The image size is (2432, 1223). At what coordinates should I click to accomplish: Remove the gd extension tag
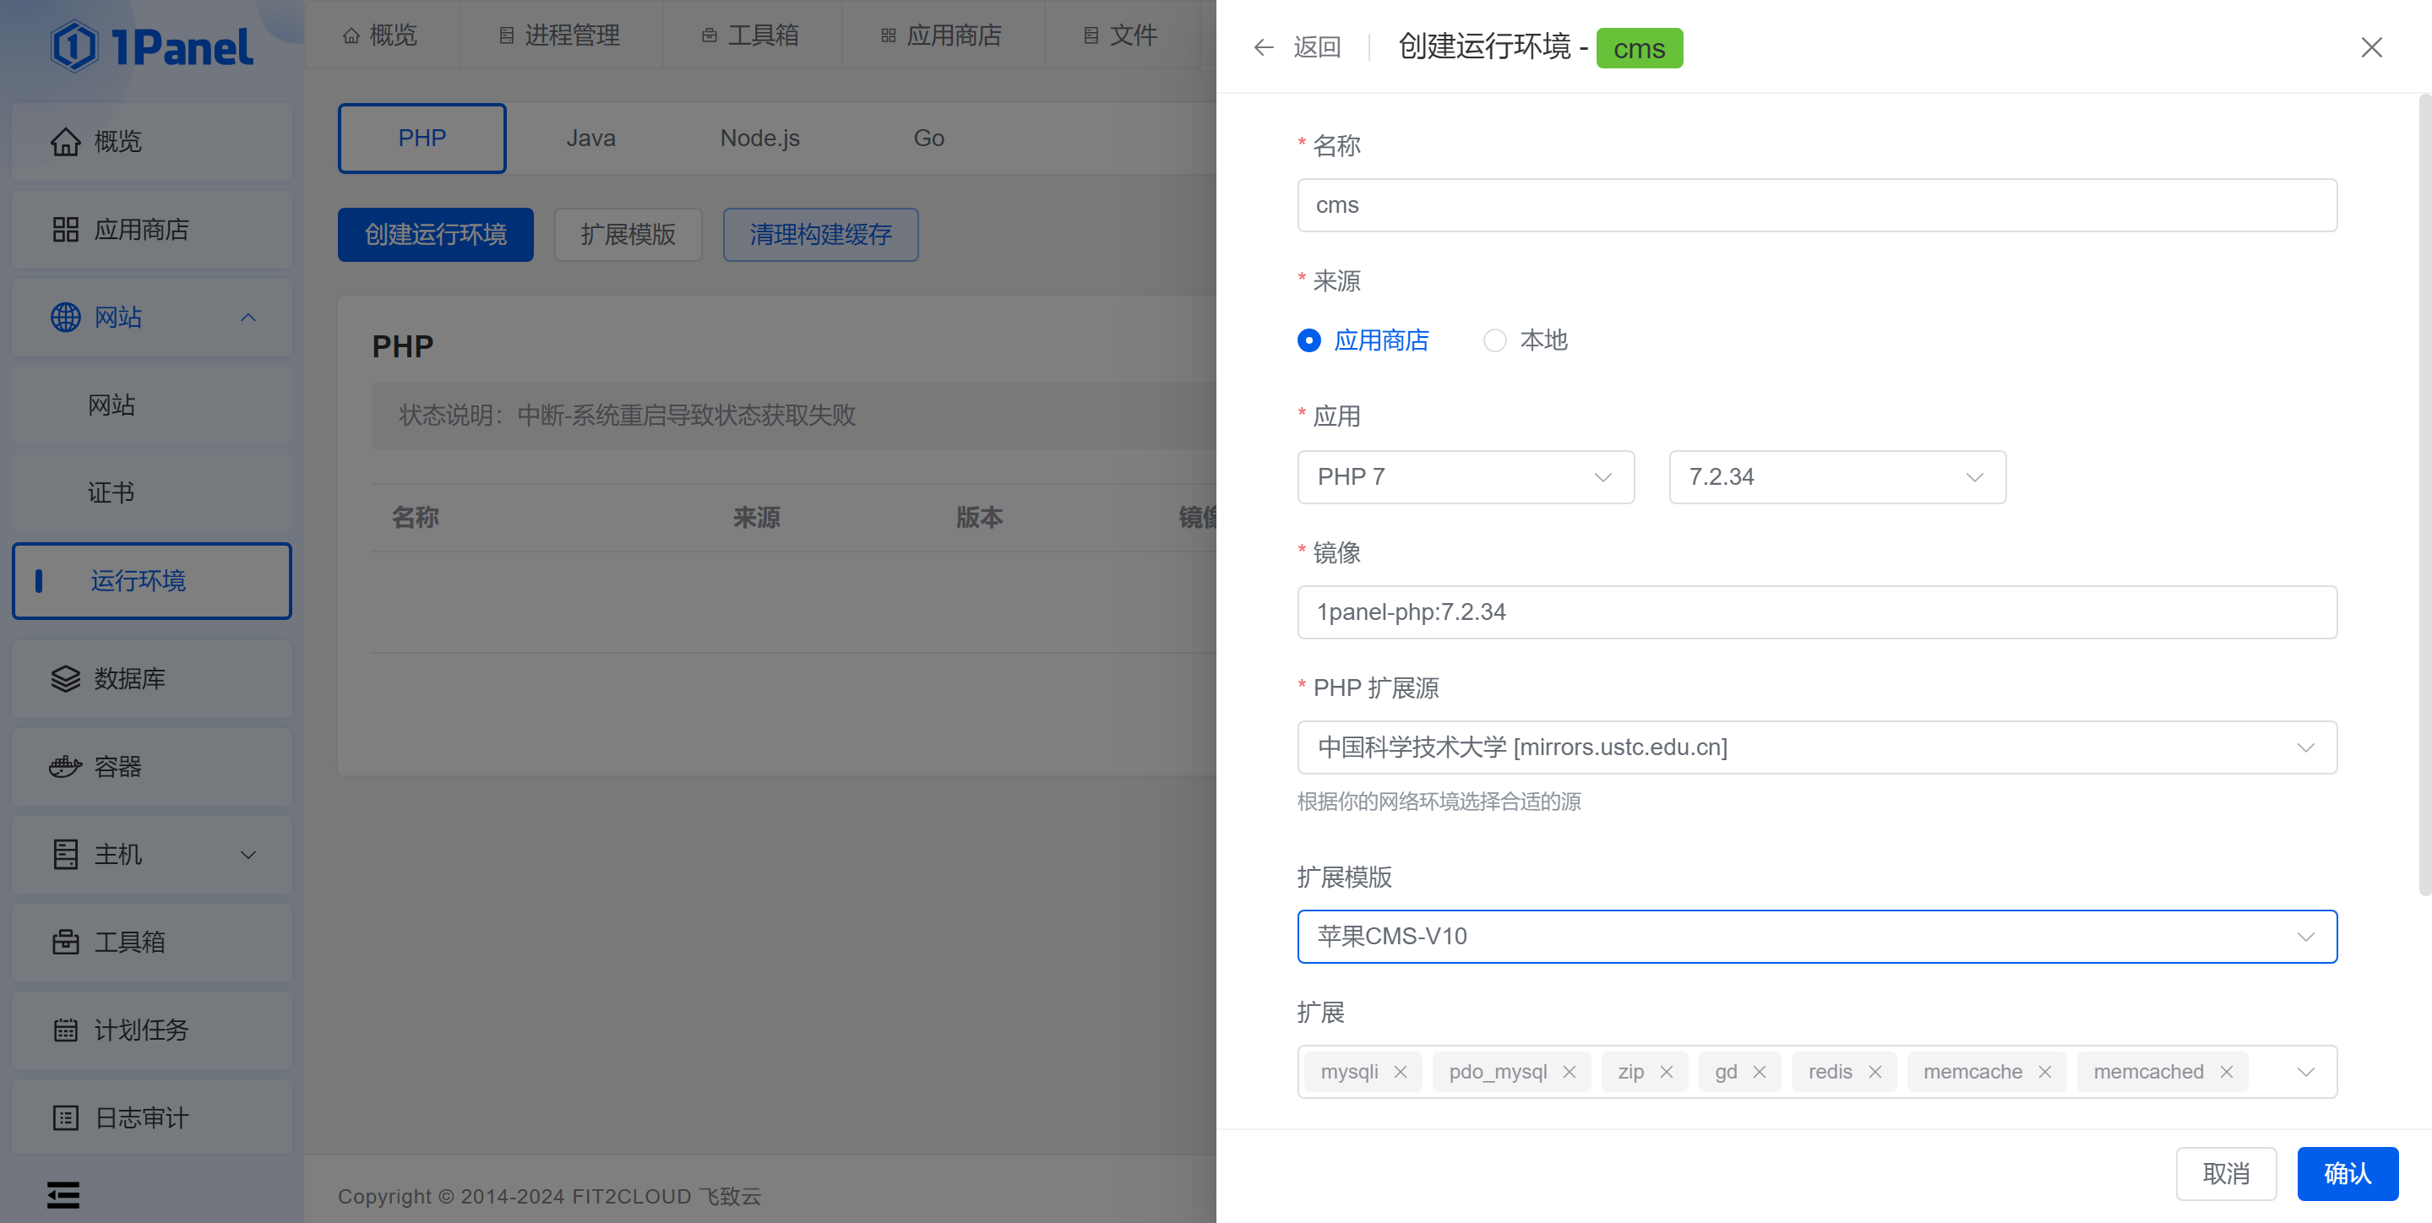point(1759,1072)
